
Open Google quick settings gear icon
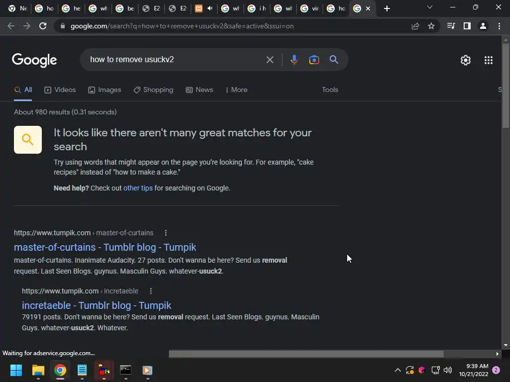(466, 60)
